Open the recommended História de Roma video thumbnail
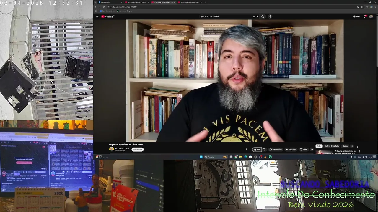 click(x=325, y=152)
